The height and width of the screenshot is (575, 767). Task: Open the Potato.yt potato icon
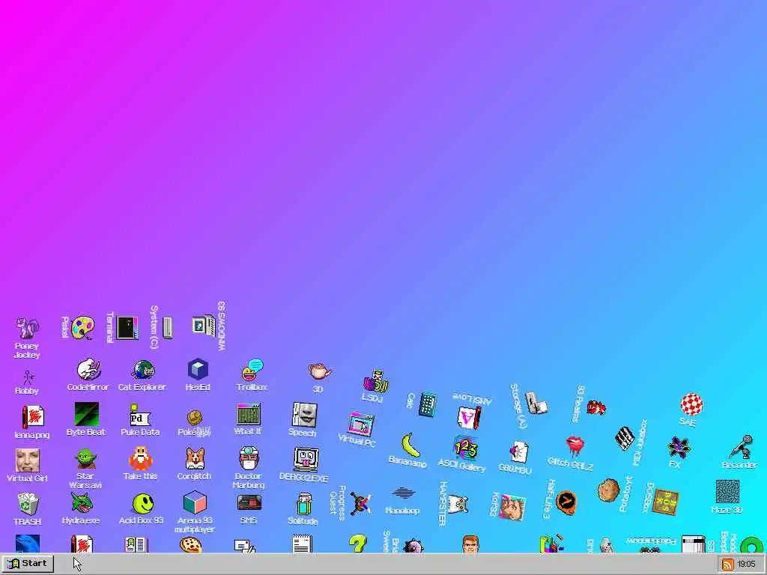[x=608, y=490]
